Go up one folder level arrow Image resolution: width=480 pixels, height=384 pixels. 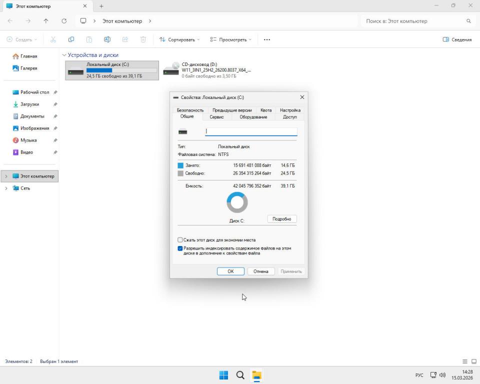click(x=46, y=21)
